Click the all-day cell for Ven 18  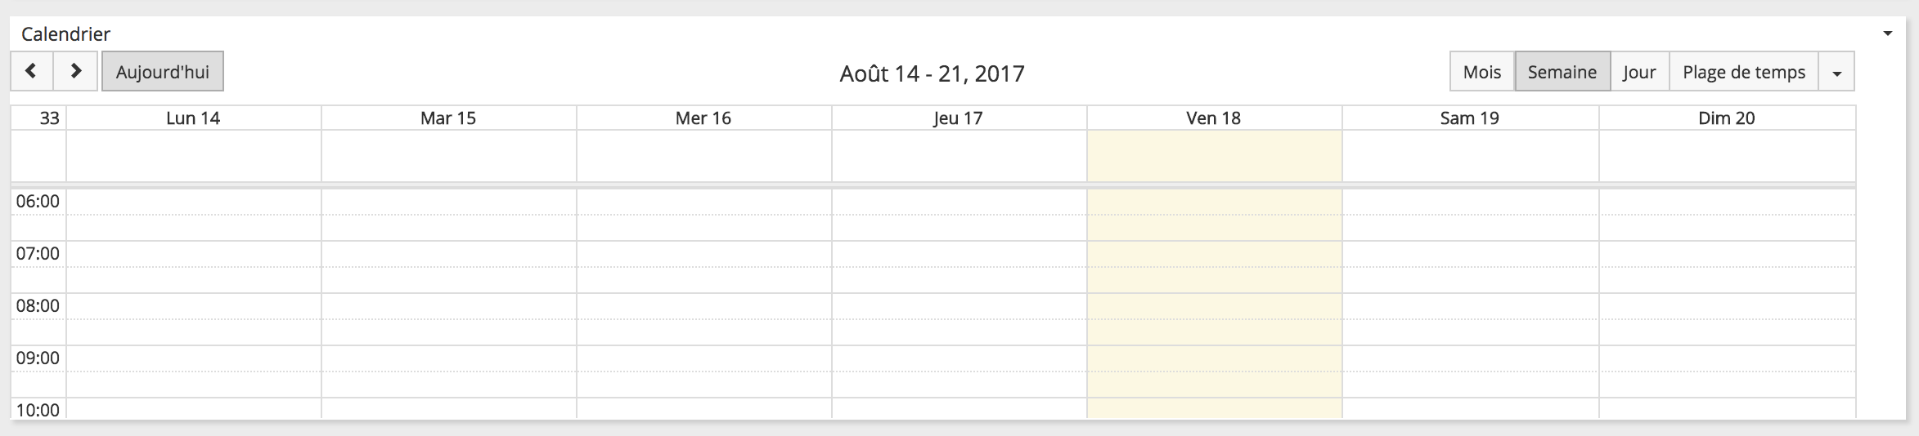1214,156
